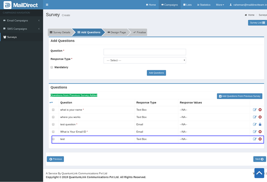Click the lock icon on 'test question' row
267x182 pixels.
(260, 124)
